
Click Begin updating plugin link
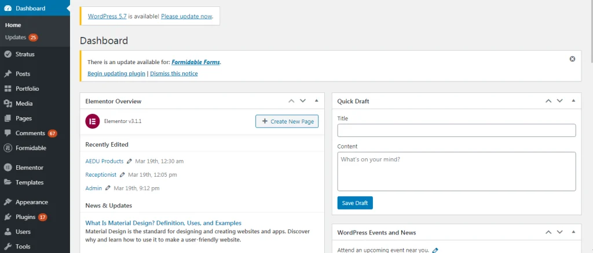coord(116,73)
